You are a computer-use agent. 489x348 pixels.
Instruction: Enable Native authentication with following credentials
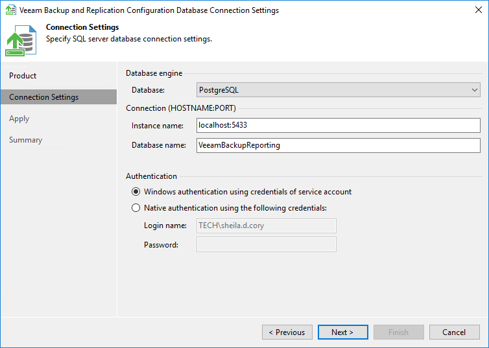click(x=136, y=208)
